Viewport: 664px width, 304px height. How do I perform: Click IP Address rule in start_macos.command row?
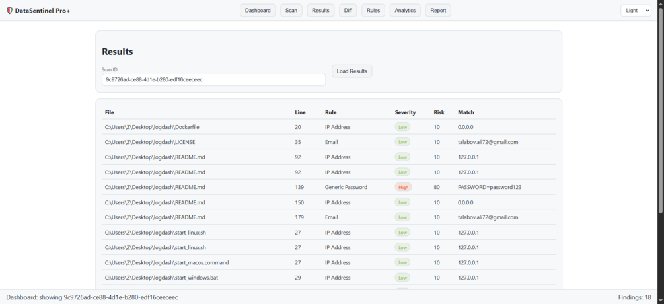[x=338, y=262]
